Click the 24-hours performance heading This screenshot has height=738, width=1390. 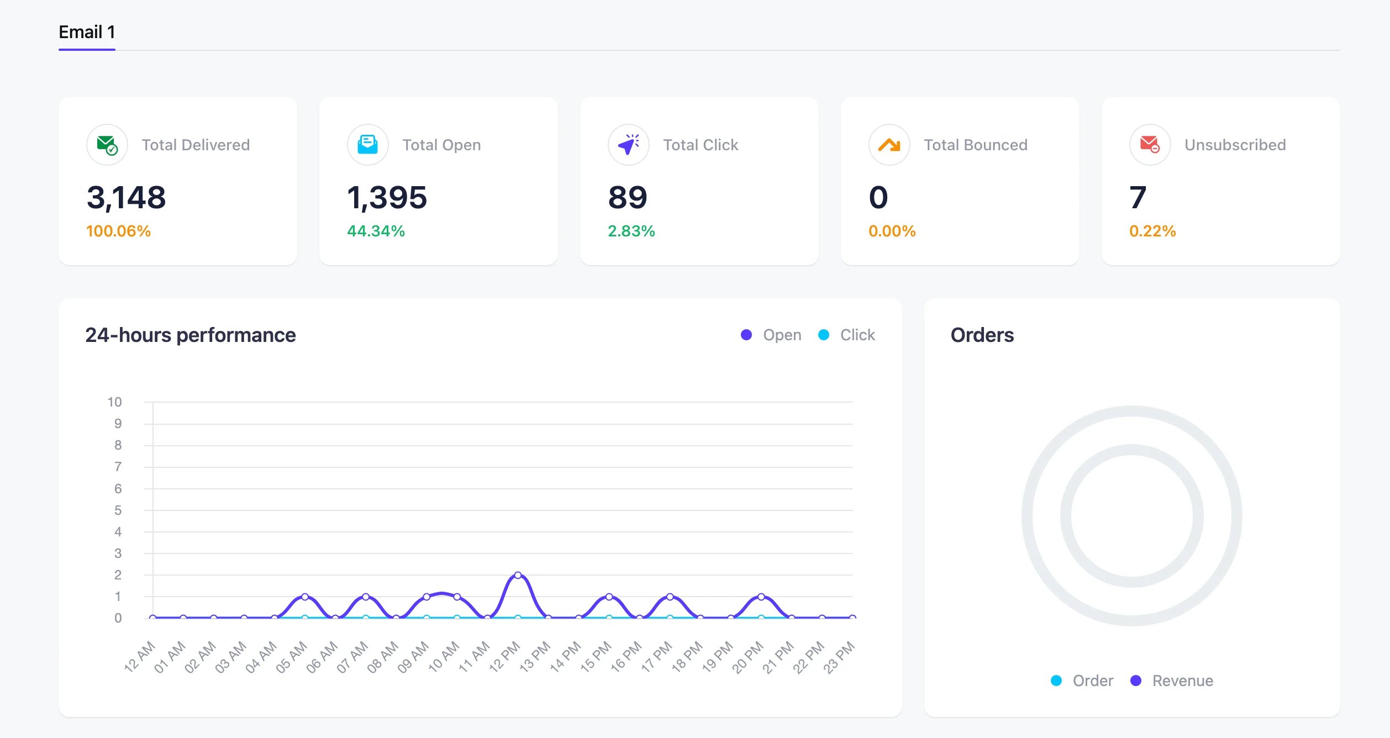coord(190,334)
